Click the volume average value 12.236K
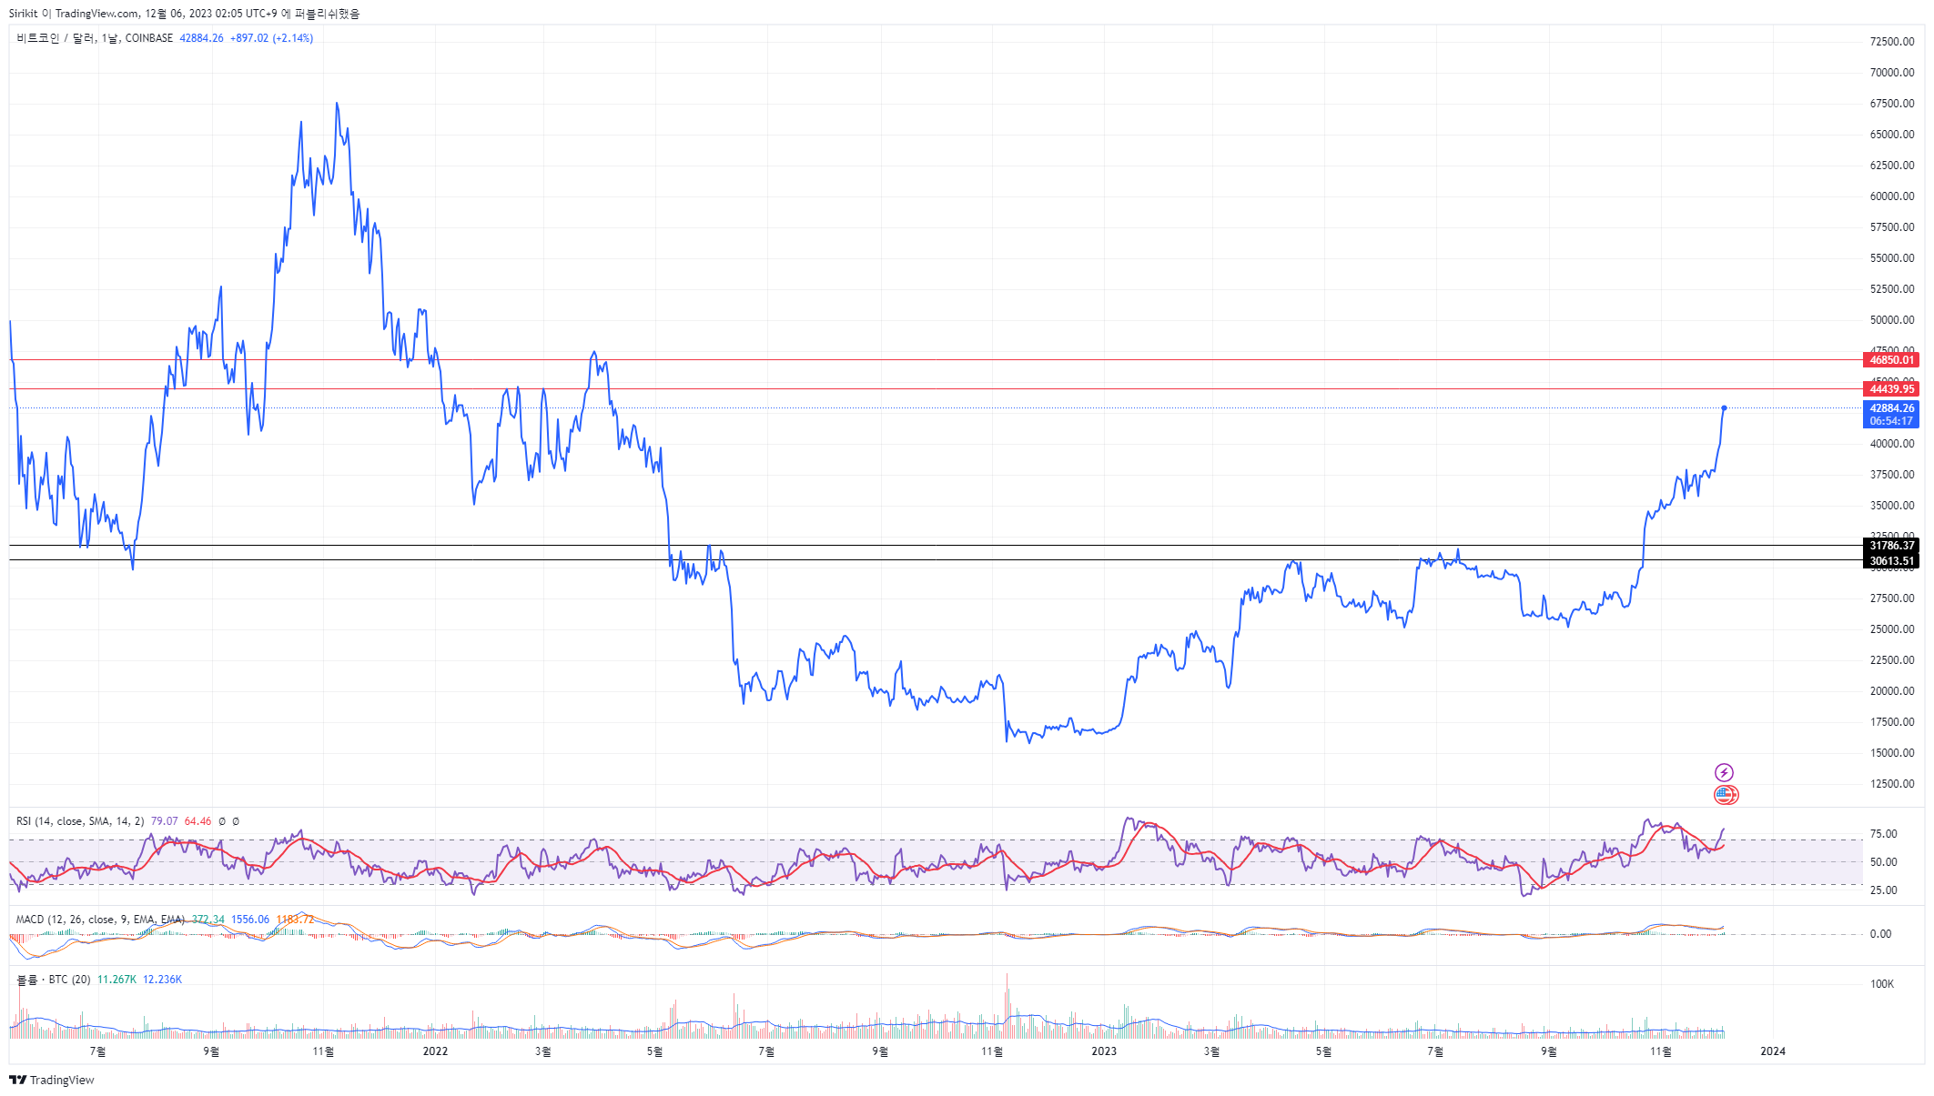1934x1096 pixels. coord(162,980)
